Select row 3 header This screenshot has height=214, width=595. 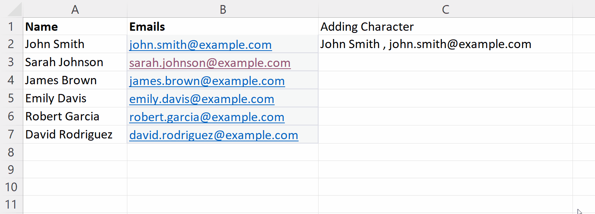pyautogui.click(x=11, y=62)
